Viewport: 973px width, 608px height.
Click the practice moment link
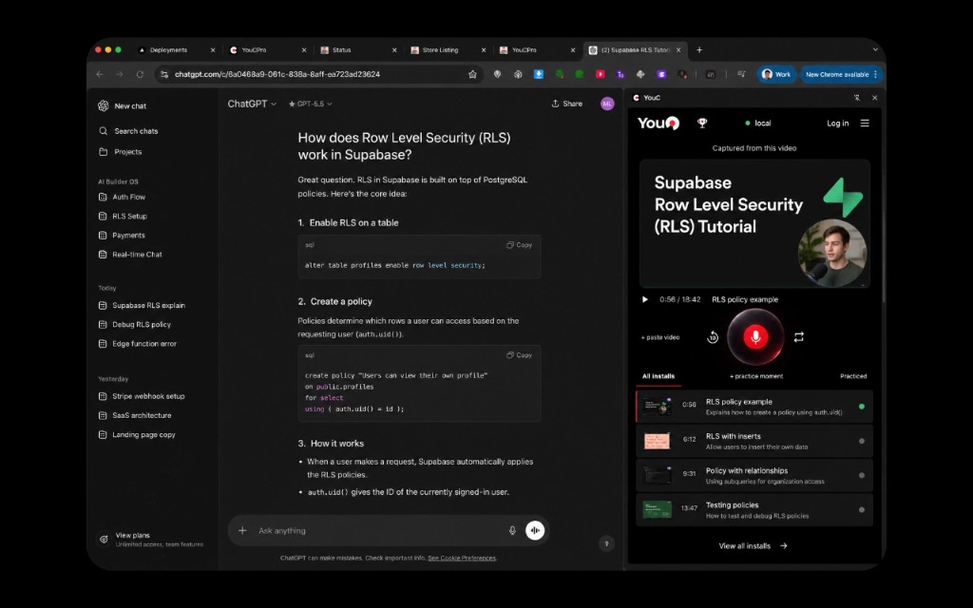pyautogui.click(x=755, y=376)
